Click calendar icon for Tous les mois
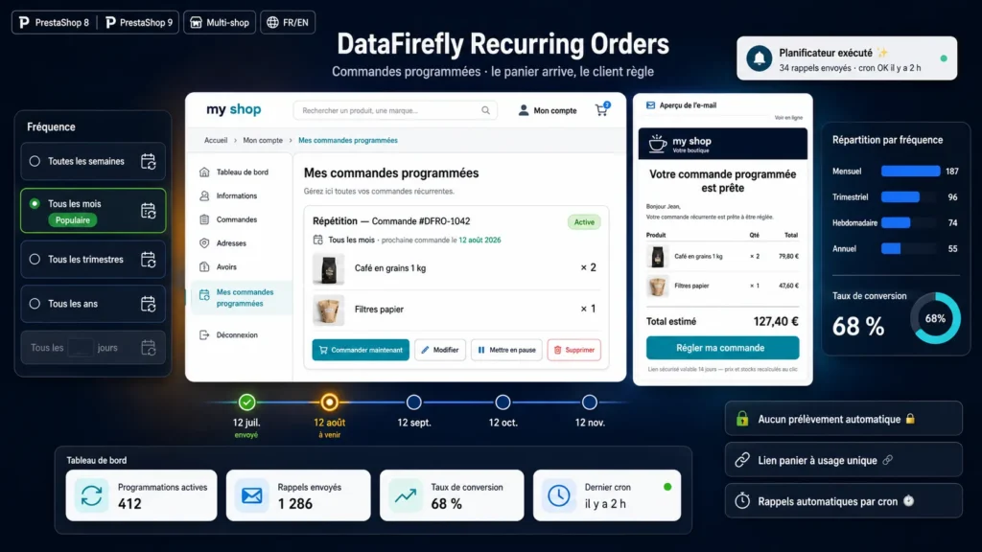Image resolution: width=982 pixels, height=552 pixels. (x=149, y=211)
